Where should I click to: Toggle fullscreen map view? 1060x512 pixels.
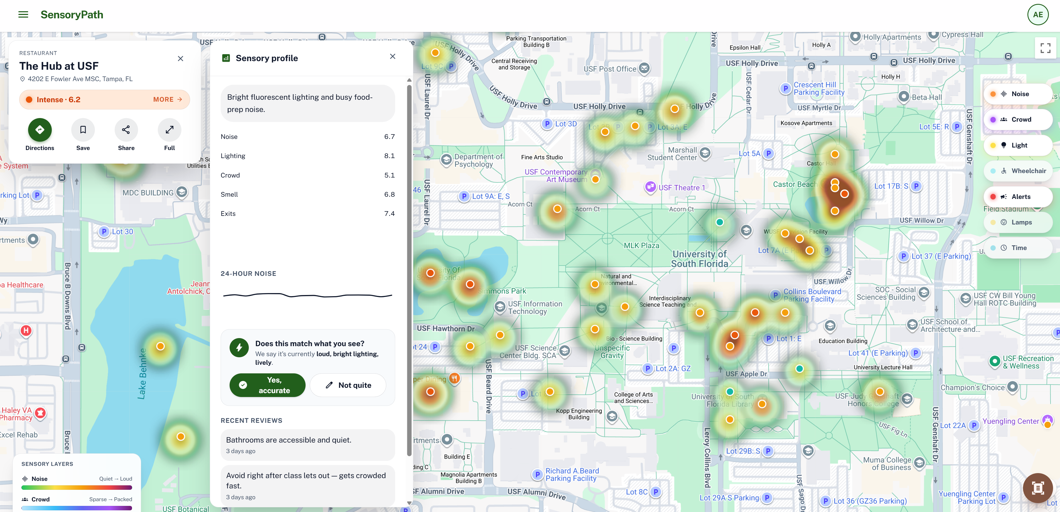pos(1045,48)
